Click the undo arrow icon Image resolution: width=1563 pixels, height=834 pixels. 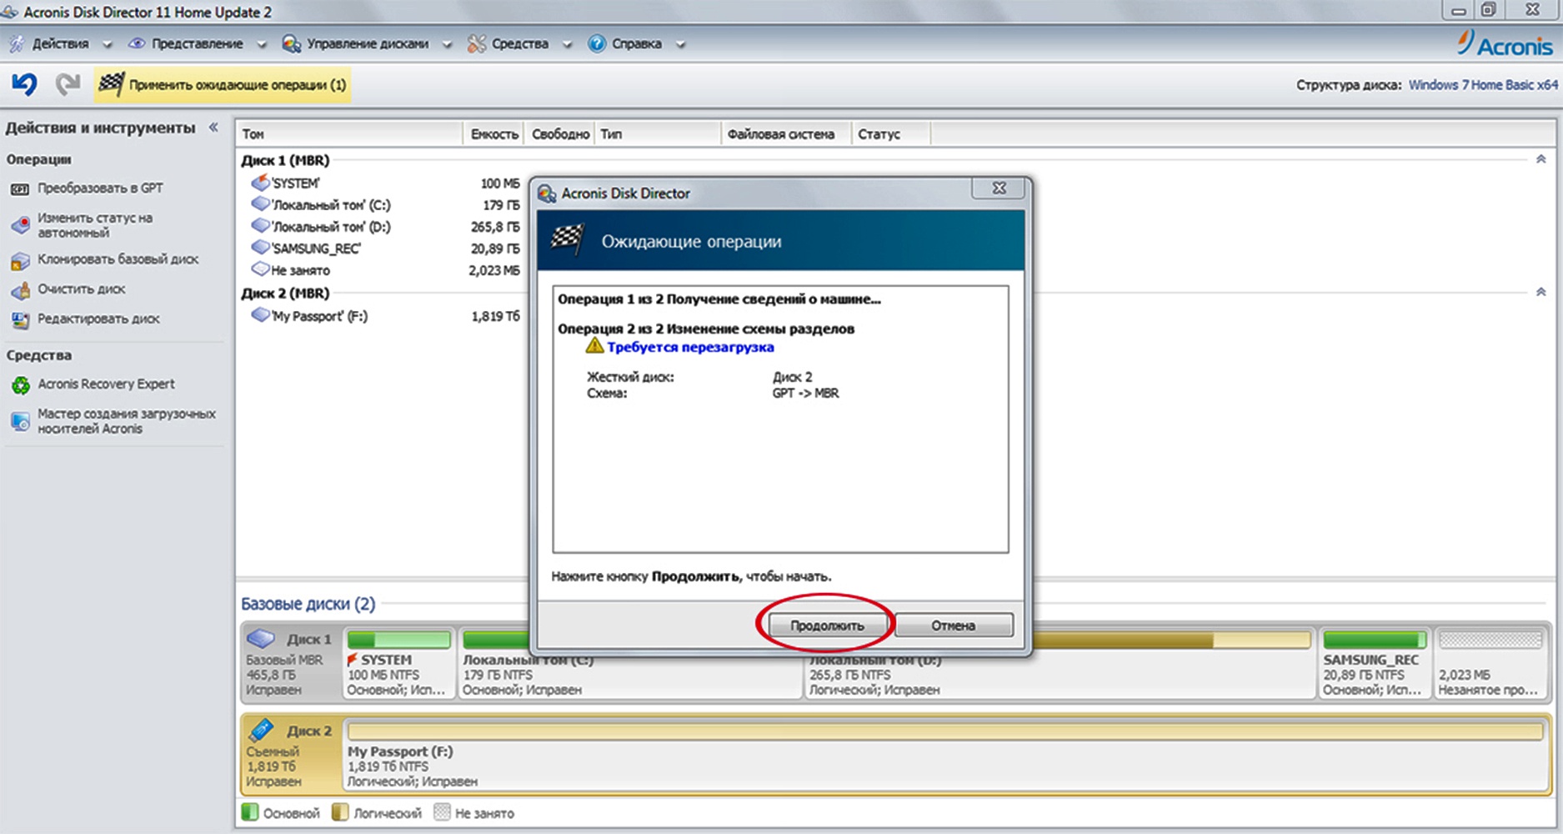tap(25, 84)
